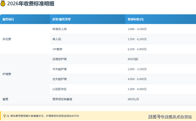The width and height of the screenshot is (196, 121).
Task: Choose the 半失能护理 row
Action: coord(59,69)
